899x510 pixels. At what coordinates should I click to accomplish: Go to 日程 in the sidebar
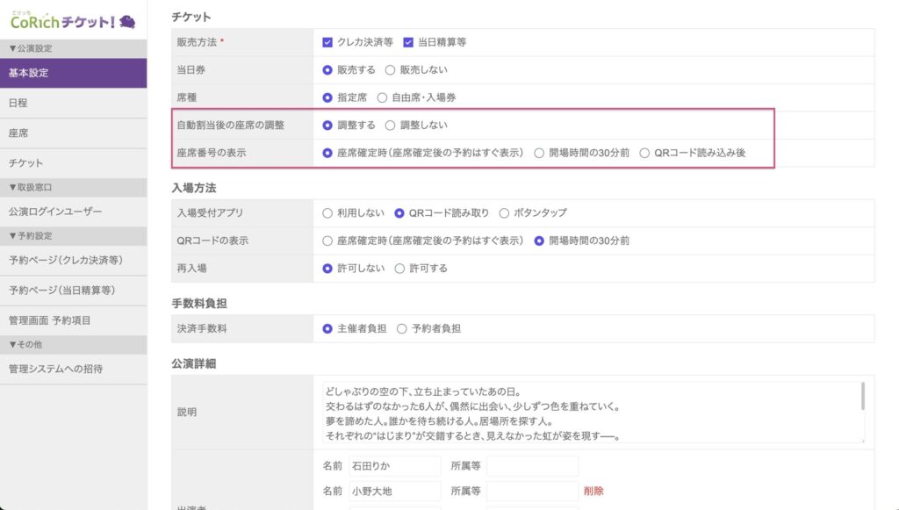click(x=18, y=104)
